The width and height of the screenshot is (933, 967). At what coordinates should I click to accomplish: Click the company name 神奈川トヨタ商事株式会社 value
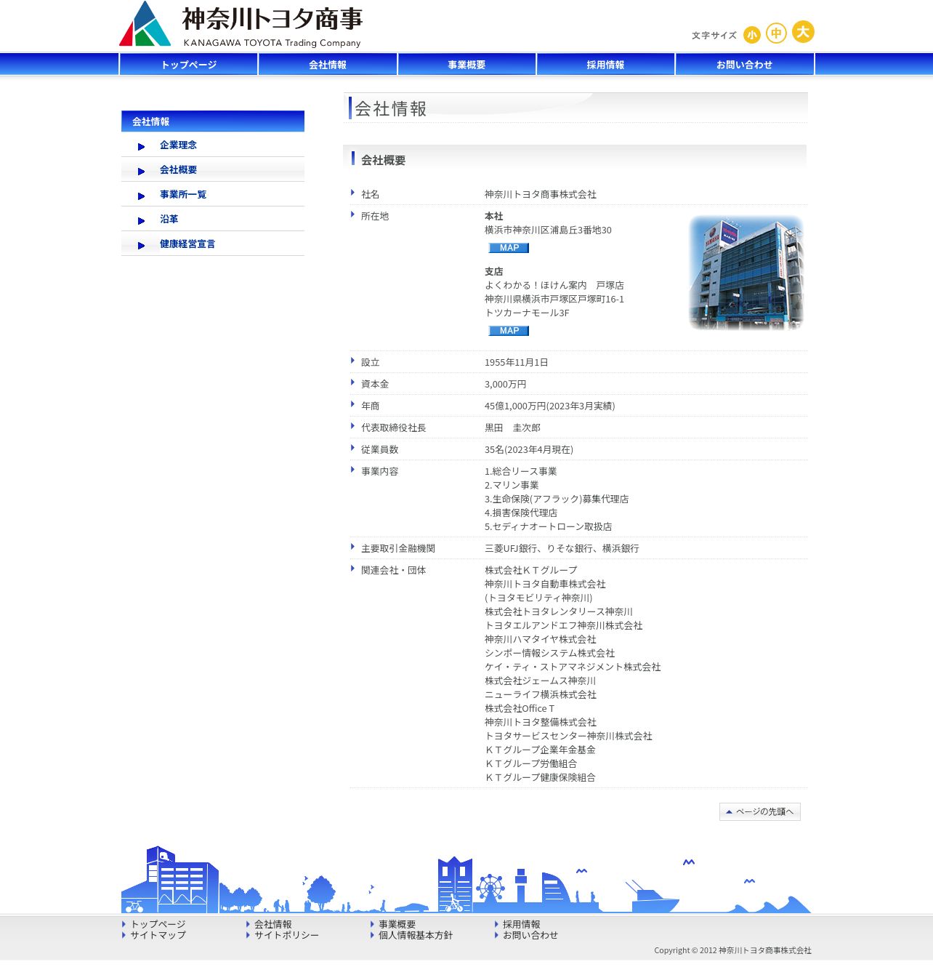(x=541, y=195)
